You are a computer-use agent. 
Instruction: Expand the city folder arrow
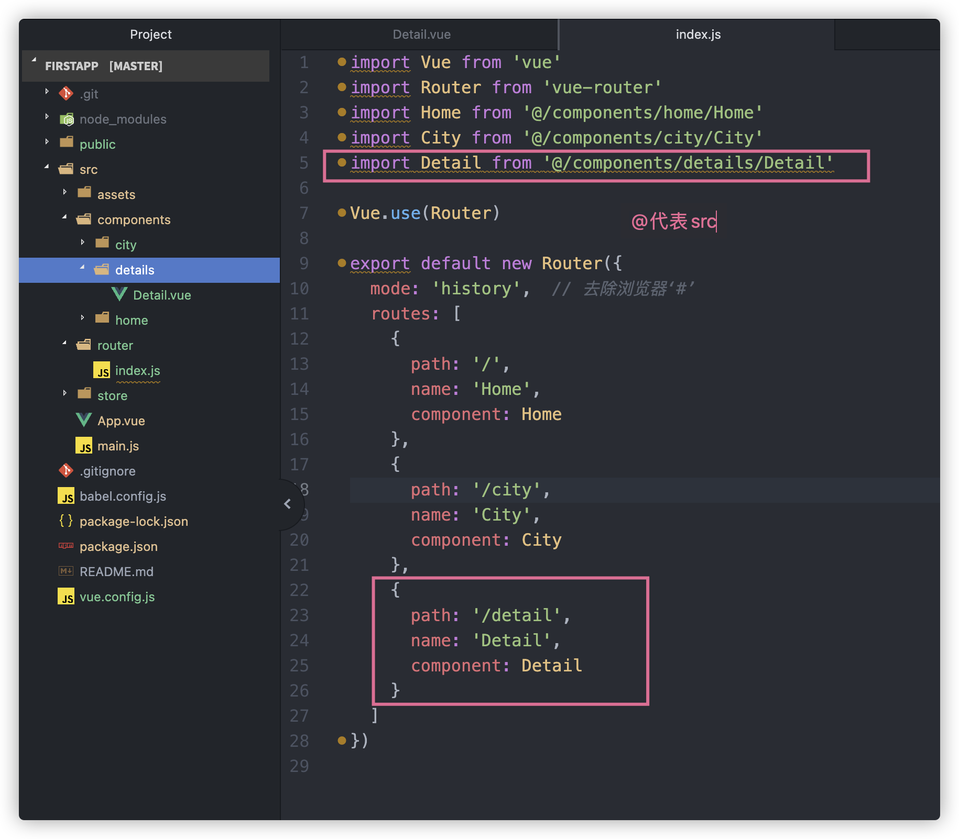click(x=83, y=242)
